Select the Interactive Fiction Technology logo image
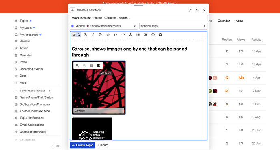This screenshot has width=280, height=150. (93, 129)
